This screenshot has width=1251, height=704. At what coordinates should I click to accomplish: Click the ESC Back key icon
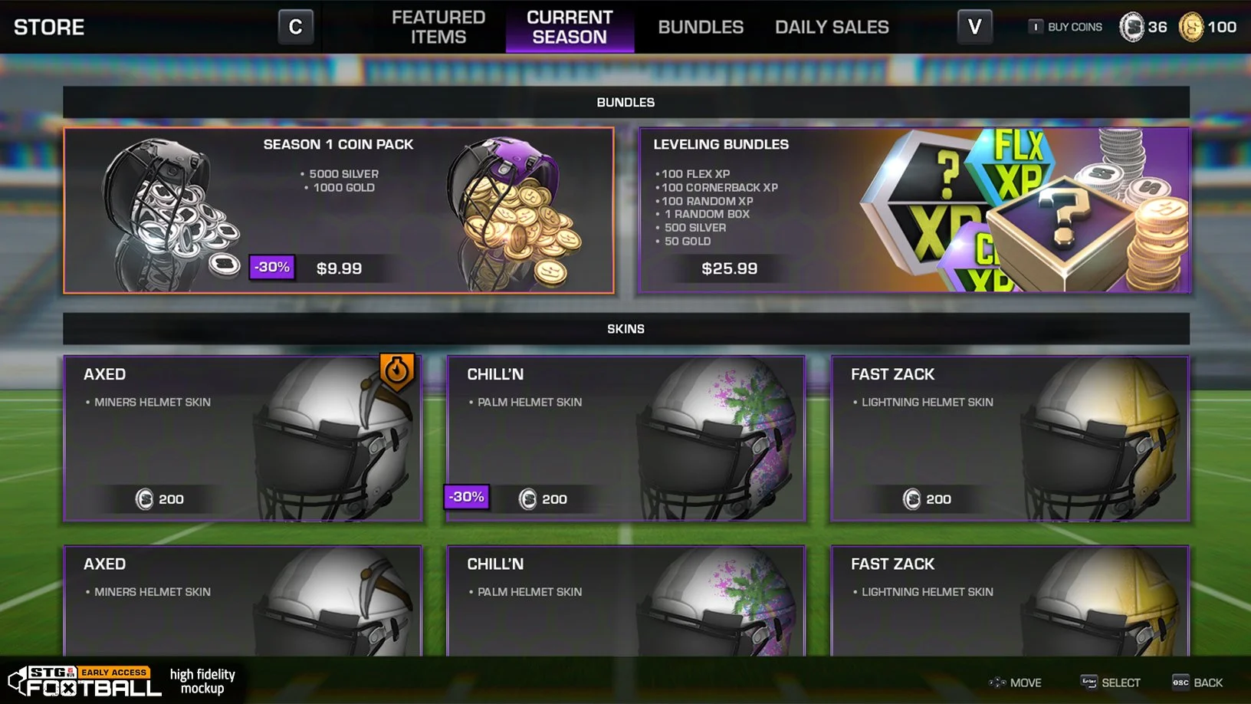click(1180, 683)
